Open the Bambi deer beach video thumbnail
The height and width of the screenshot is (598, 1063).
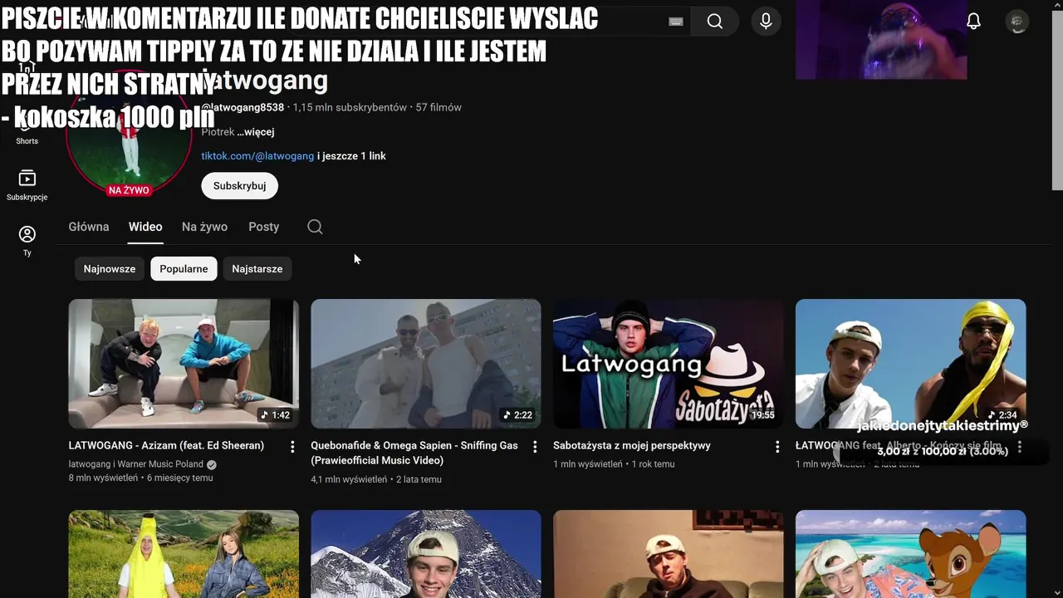coord(911,554)
